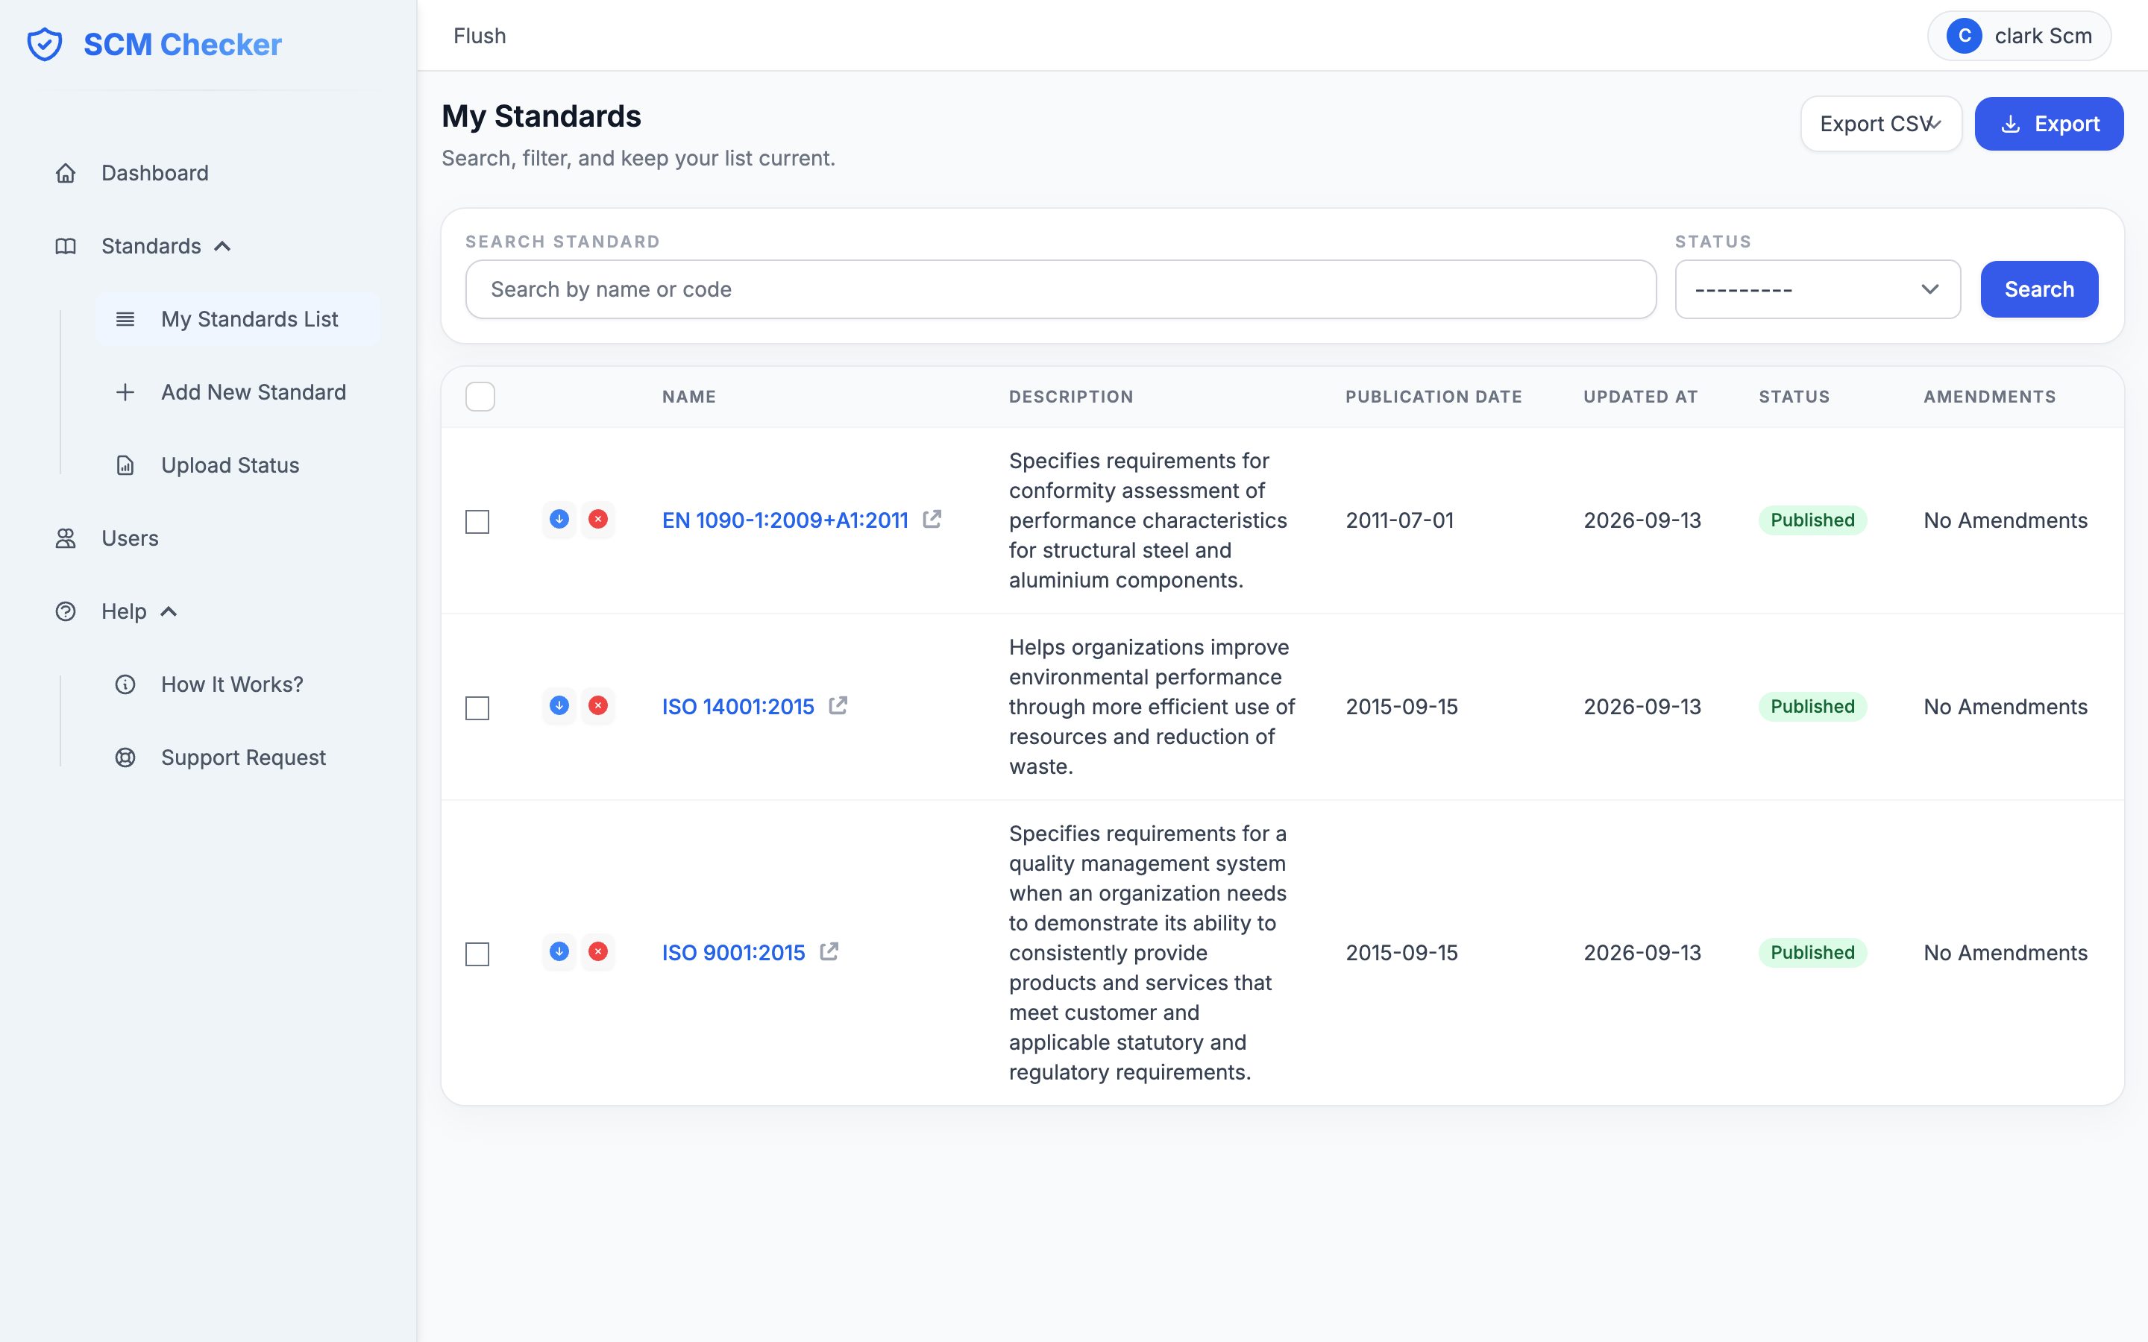Click the SCM Checker title text
Image resolution: width=2148 pixels, height=1342 pixels.
(182, 45)
